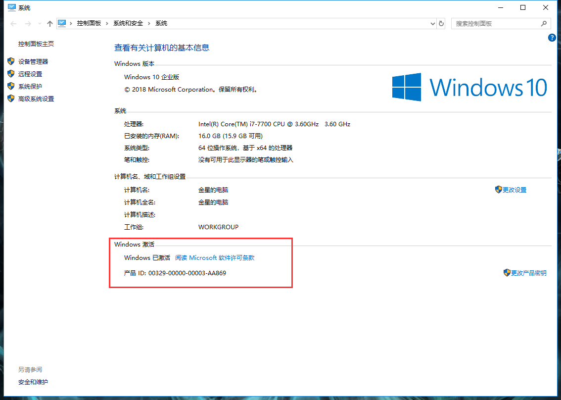
Task: Open the address bar dropdown arrow
Action: point(432,23)
